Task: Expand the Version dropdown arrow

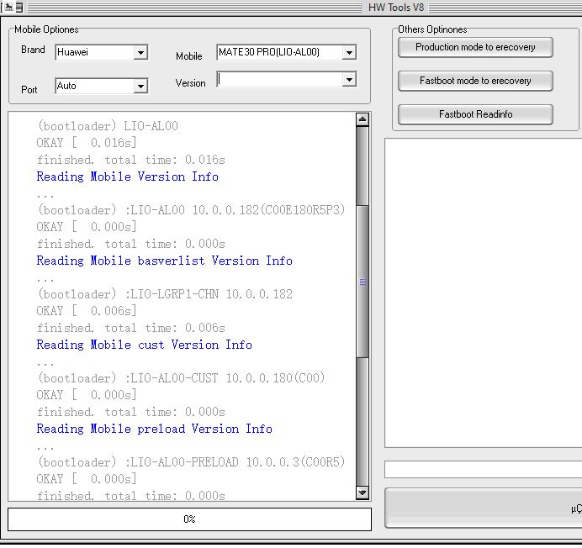Action: (349, 80)
